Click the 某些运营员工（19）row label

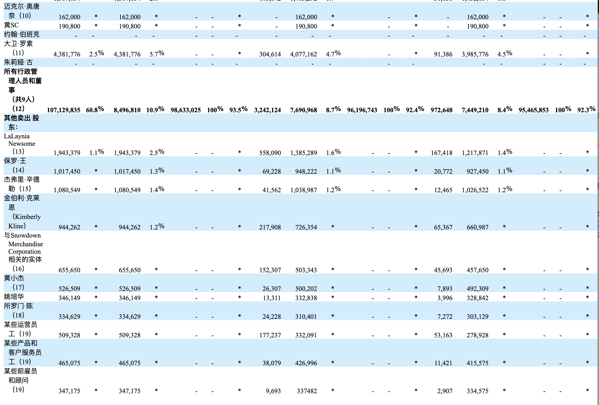click(x=21, y=329)
